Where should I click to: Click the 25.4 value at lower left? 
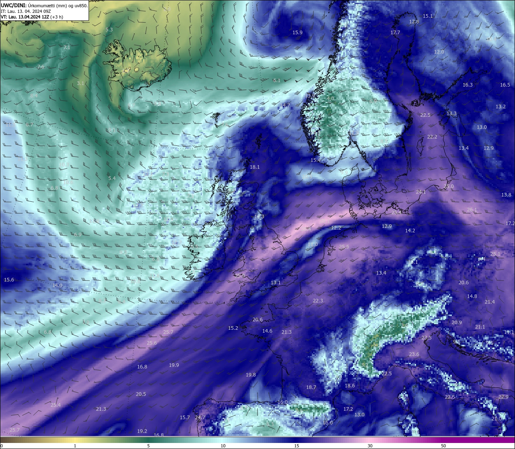(x=56, y=405)
